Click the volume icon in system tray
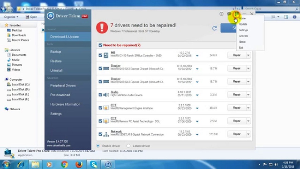 (x=276, y=165)
